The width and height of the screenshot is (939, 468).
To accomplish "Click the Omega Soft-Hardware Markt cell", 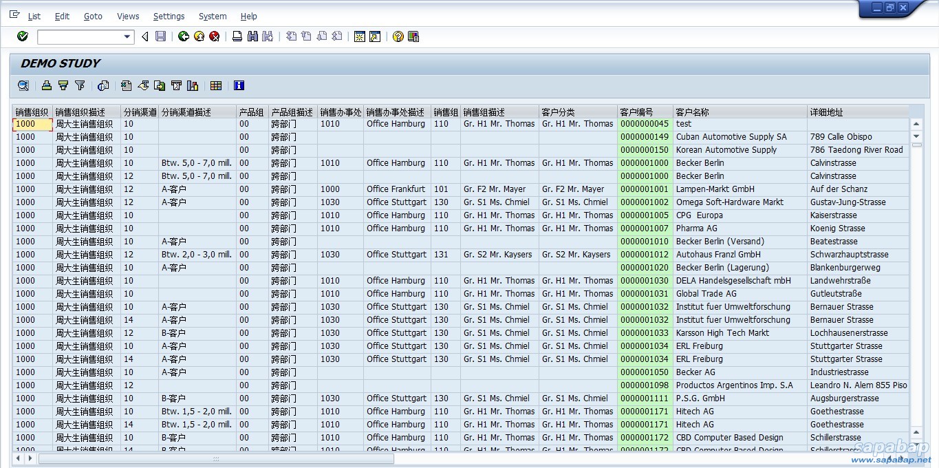I will [740, 202].
